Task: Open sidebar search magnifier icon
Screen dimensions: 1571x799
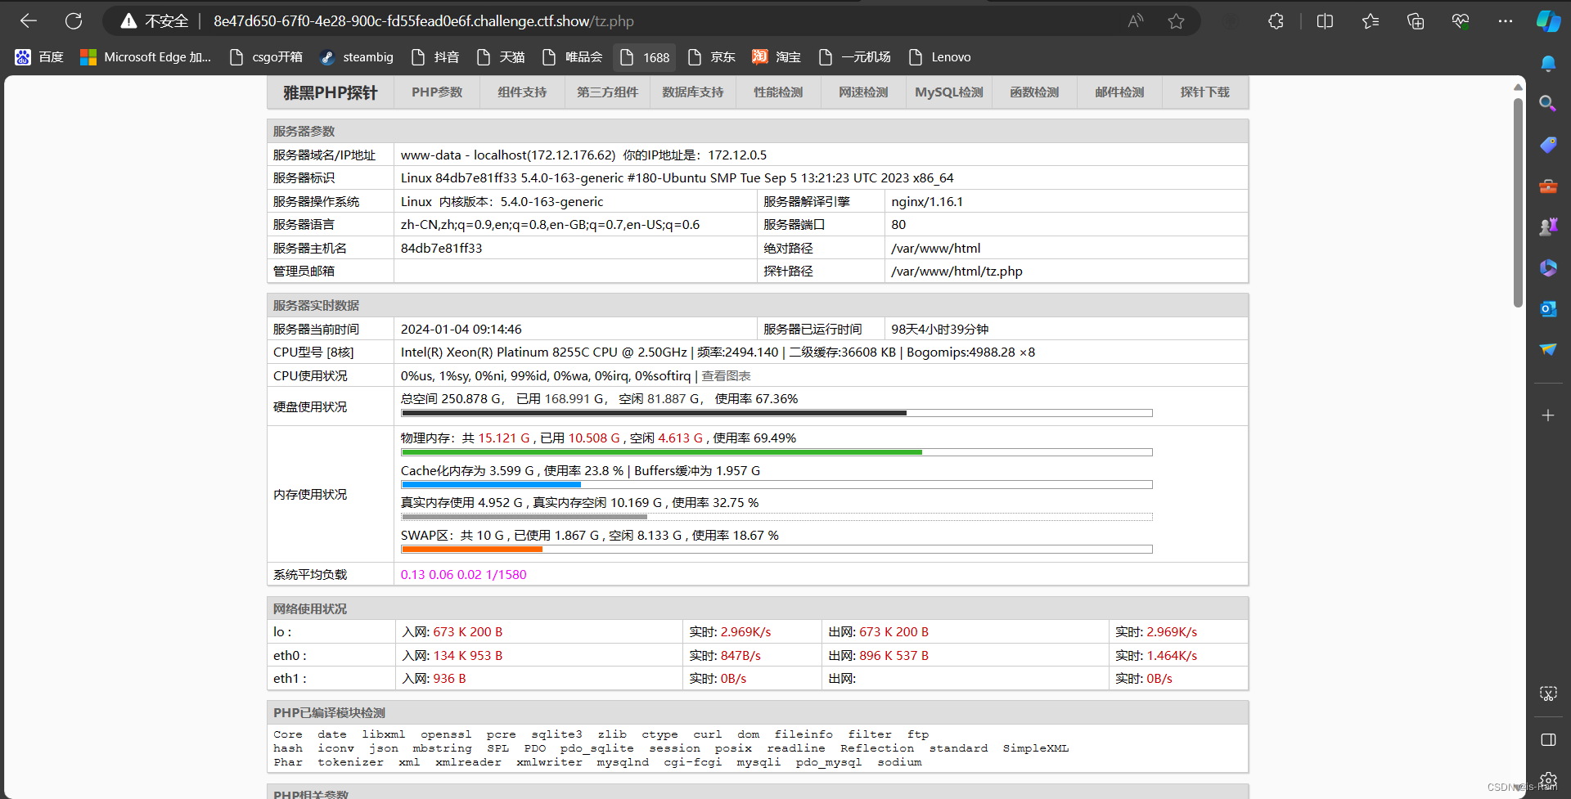Action: click(x=1547, y=103)
